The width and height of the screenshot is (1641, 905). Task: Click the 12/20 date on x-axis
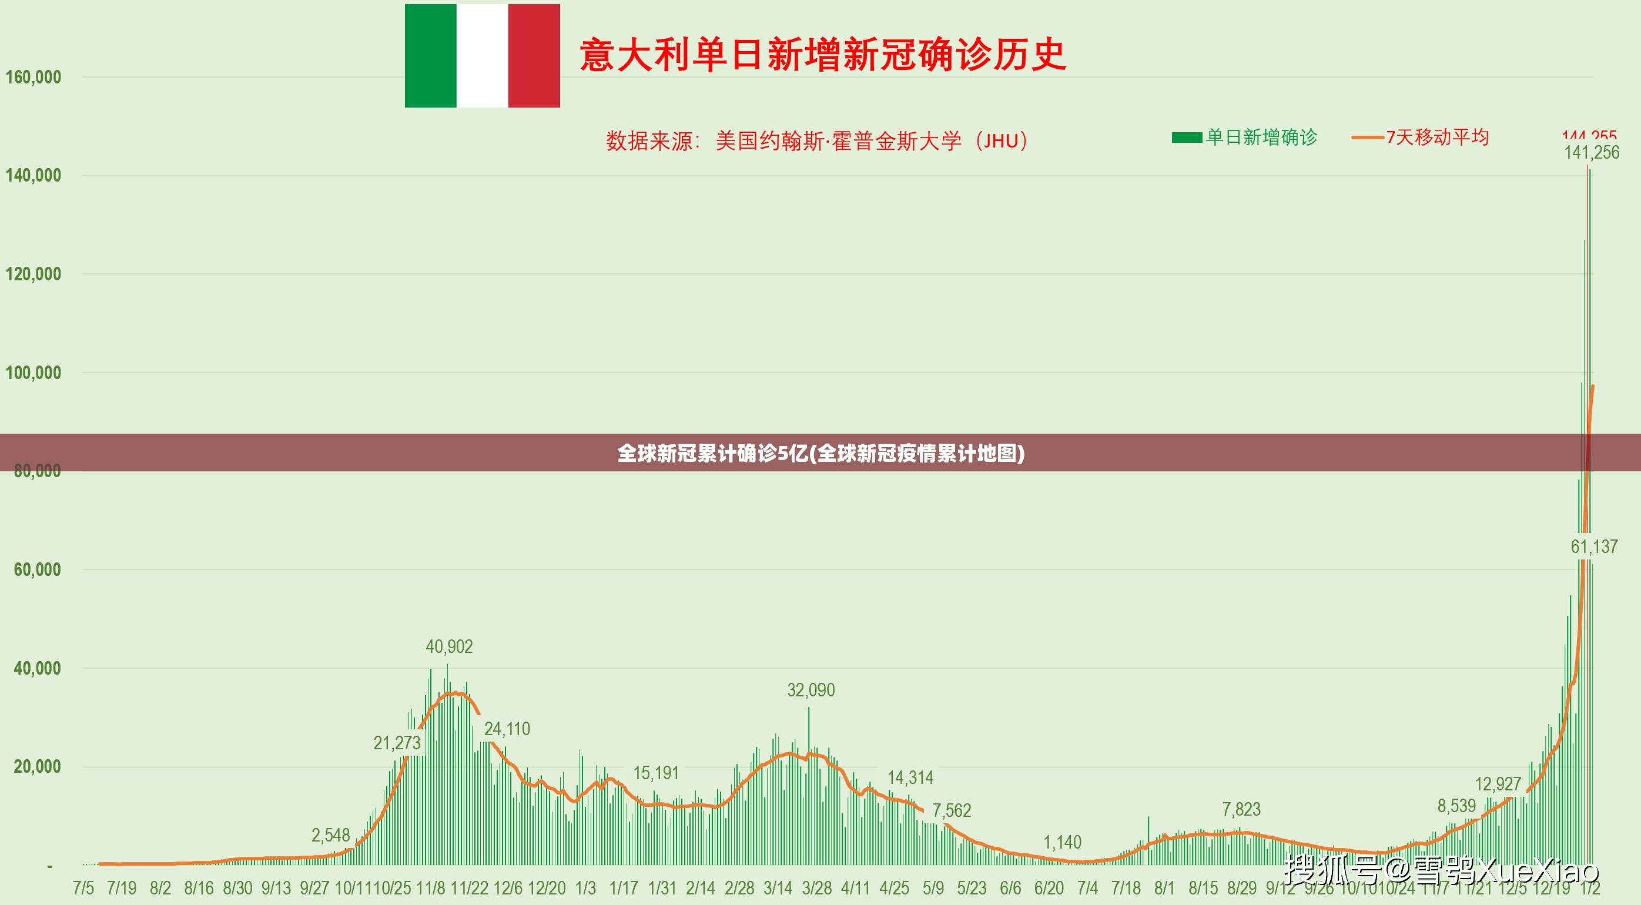[547, 888]
